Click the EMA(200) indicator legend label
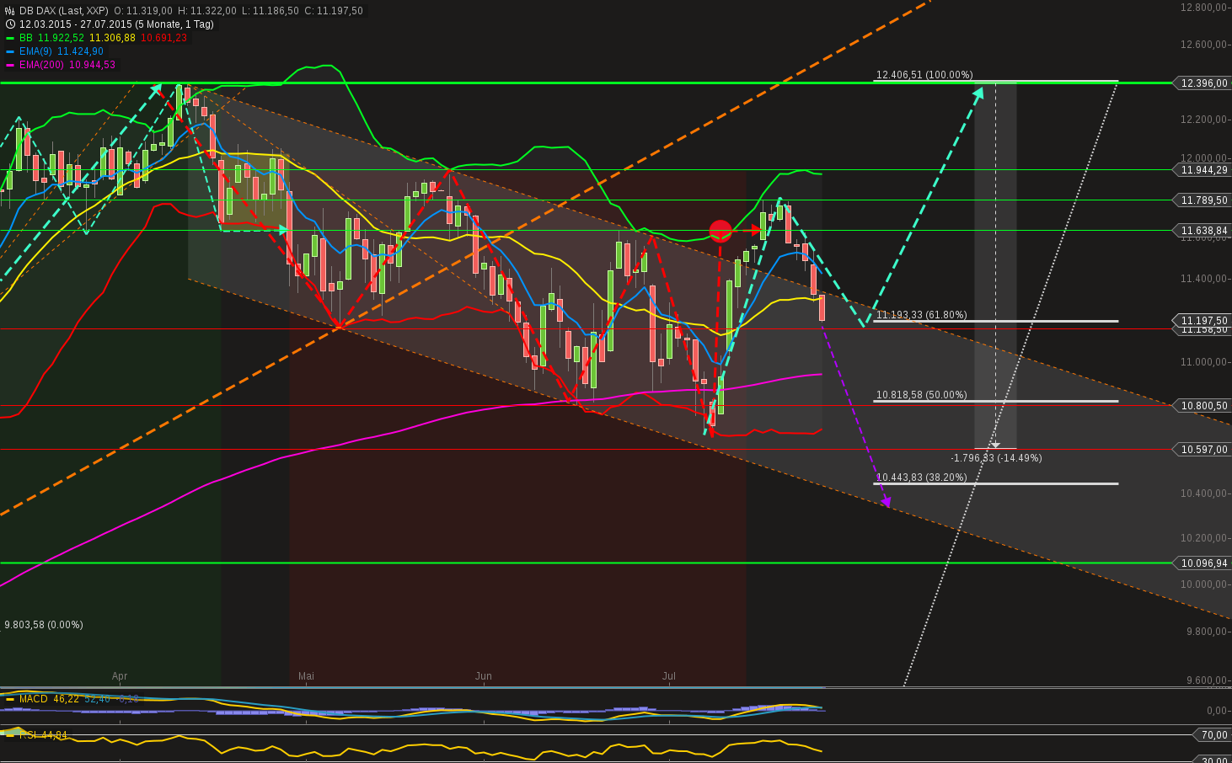Image resolution: width=1232 pixels, height=763 pixels. tap(41, 65)
